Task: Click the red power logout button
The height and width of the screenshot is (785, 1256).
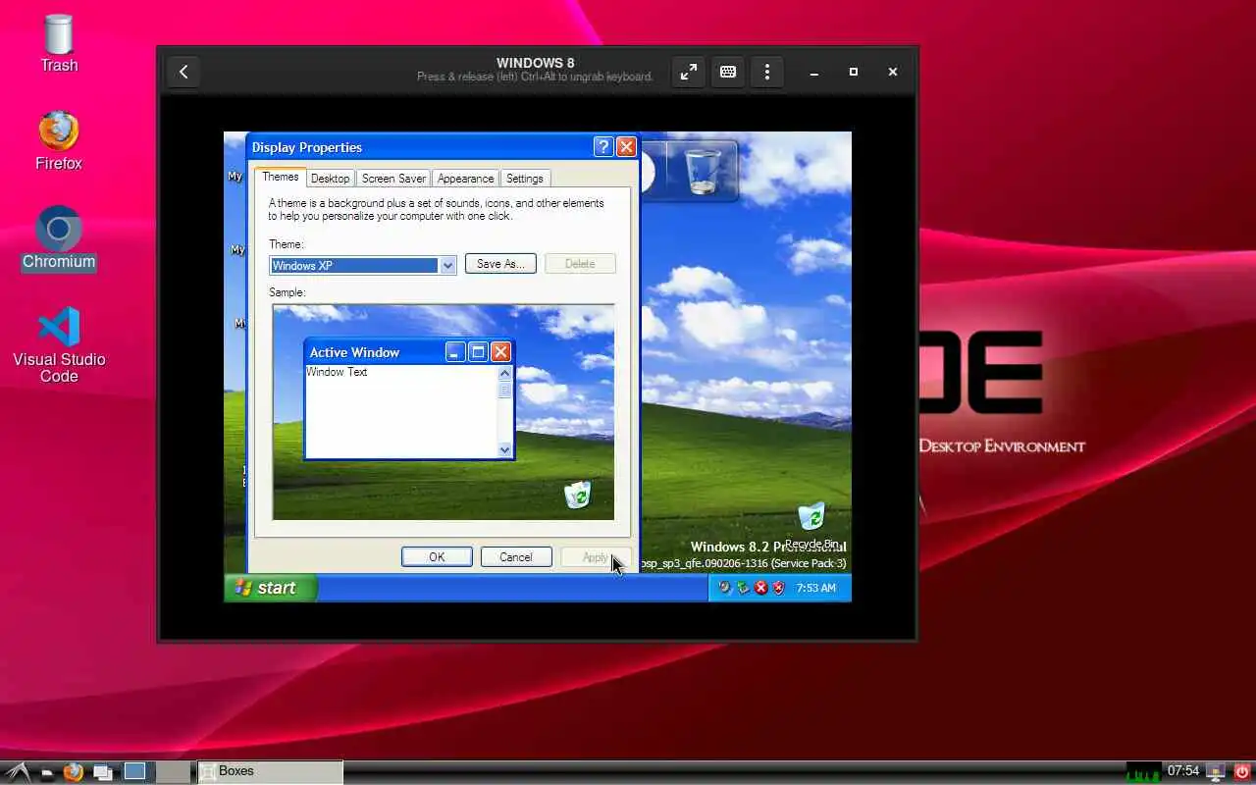Action: click(1242, 772)
